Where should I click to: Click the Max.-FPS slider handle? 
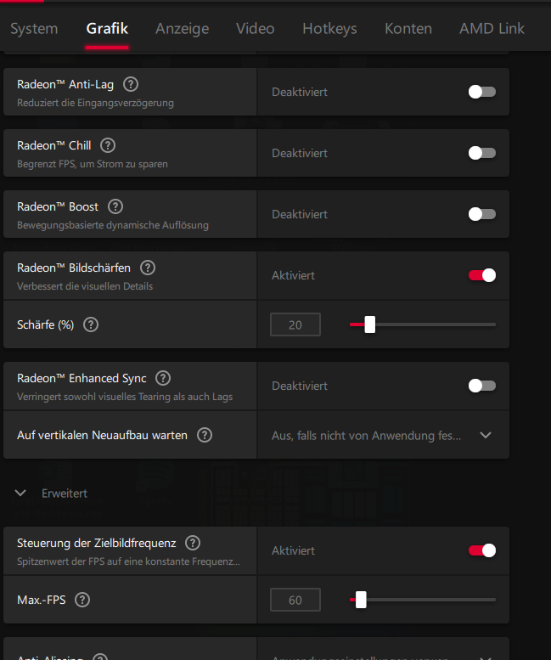[x=361, y=600]
